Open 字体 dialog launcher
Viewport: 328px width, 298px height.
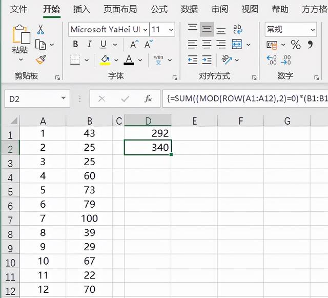[x=175, y=78]
